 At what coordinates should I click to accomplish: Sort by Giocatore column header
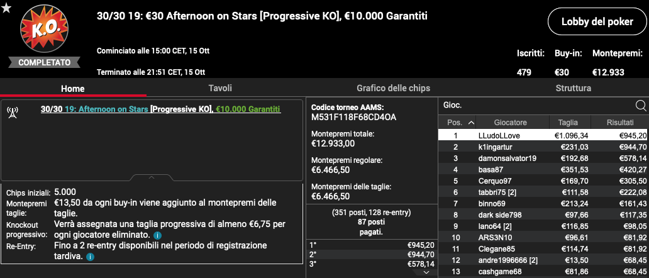513,123
